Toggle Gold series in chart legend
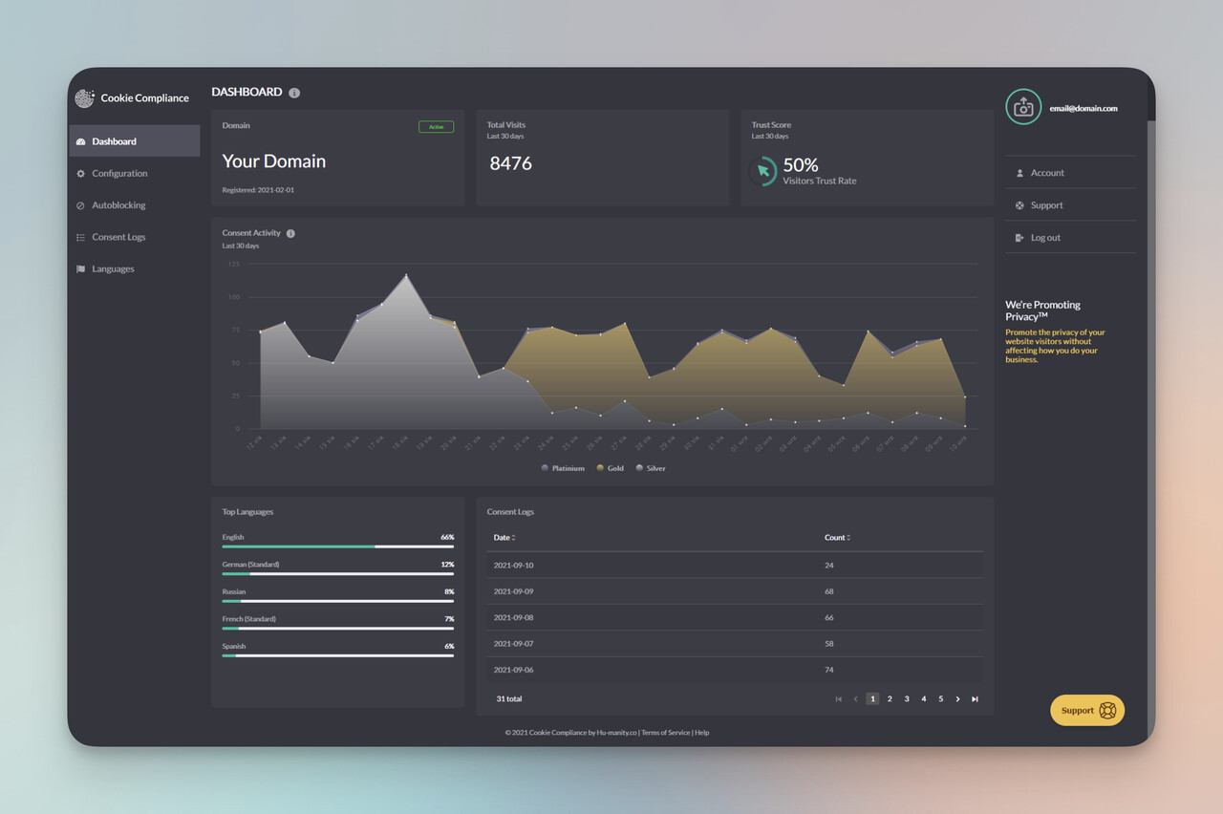The image size is (1223, 814). (x=610, y=468)
